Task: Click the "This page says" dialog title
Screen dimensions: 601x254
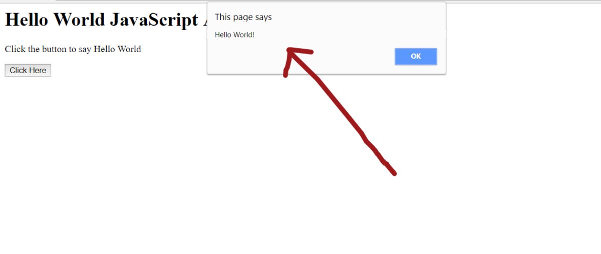Action: pos(243,17)
